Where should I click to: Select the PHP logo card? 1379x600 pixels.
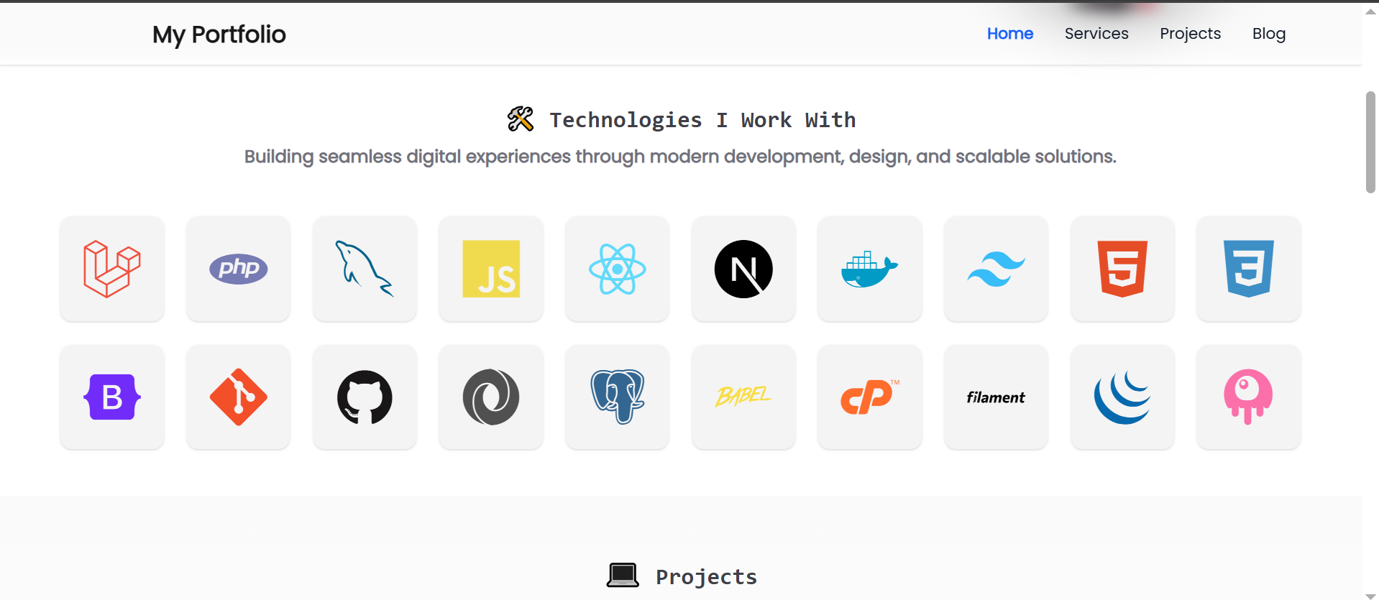239,269
